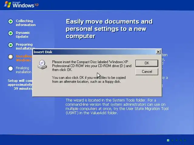Click the 'You can also click OK' message
194x145 pixels.
coord(89,79)
